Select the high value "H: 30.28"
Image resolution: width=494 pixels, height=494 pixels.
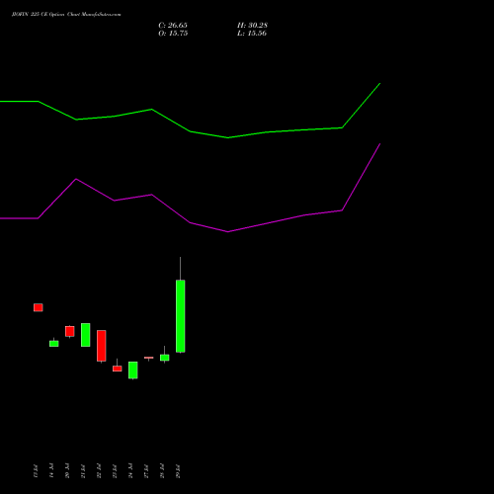click(x=252, y=26)
